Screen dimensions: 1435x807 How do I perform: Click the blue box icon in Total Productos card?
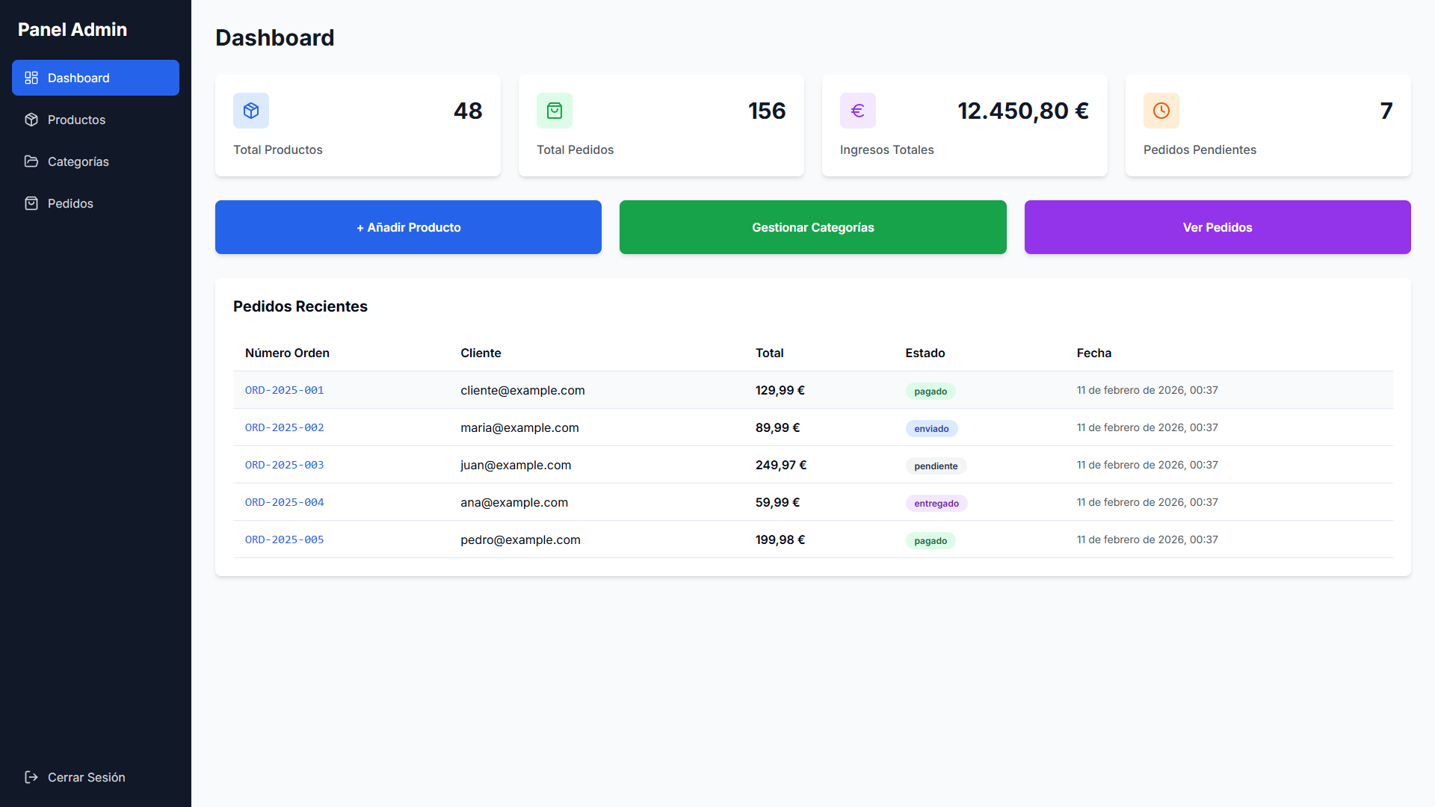coord(251,111)
